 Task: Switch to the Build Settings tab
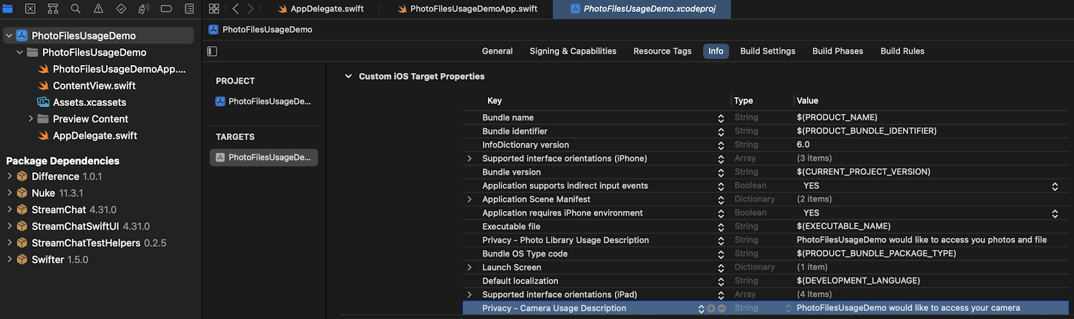767,51
